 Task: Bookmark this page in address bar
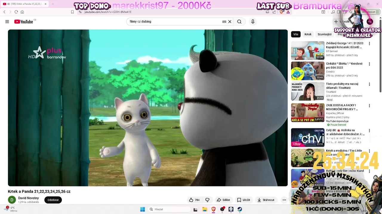click(72, 12)
